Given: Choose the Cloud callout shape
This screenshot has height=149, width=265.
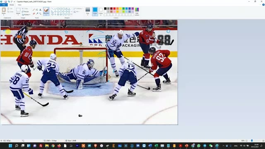Looking at the screenshot, I should 69,14.
